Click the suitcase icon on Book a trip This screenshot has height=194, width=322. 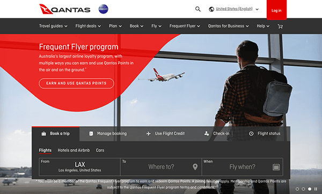tap(44, 134)
